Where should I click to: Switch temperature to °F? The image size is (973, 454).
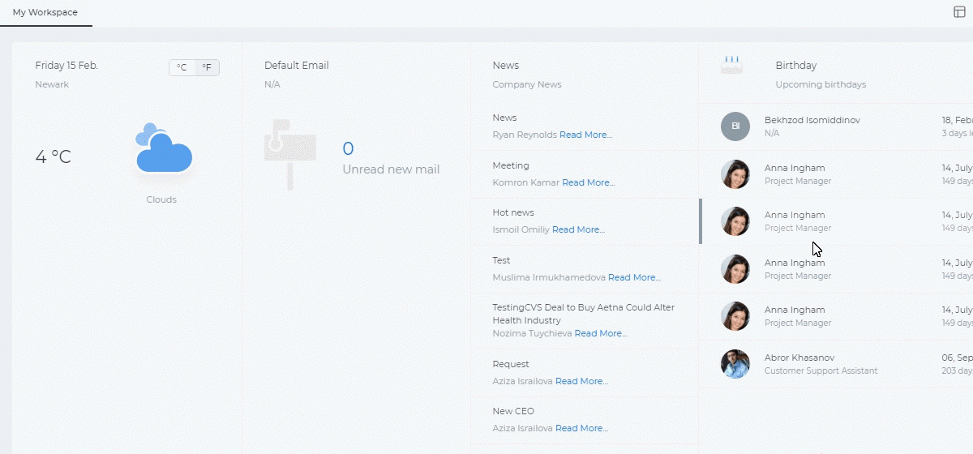coord(207,68)
